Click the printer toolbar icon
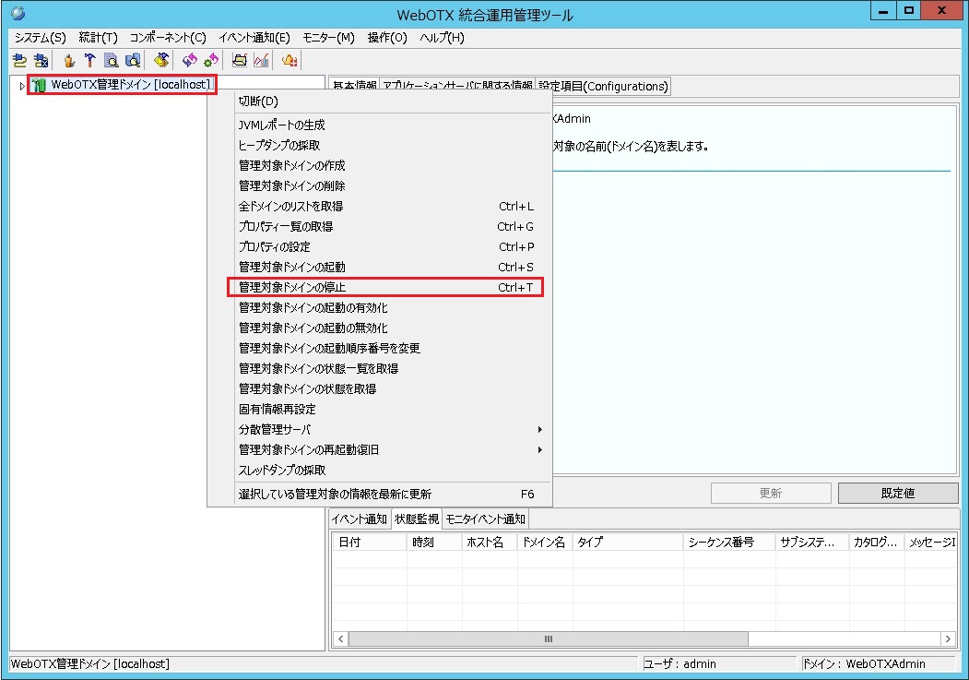This screenshot has width=969, height=680. 239,59
